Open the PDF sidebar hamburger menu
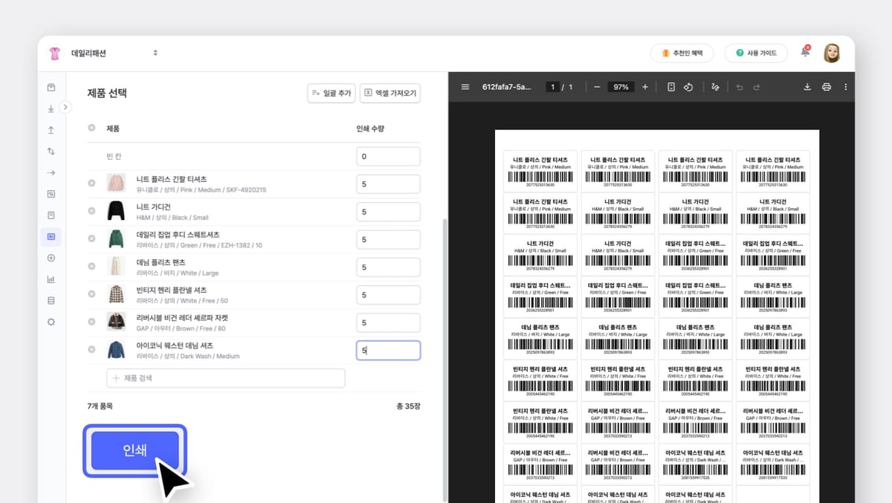892x503 pixels. [x=465, y=87]
